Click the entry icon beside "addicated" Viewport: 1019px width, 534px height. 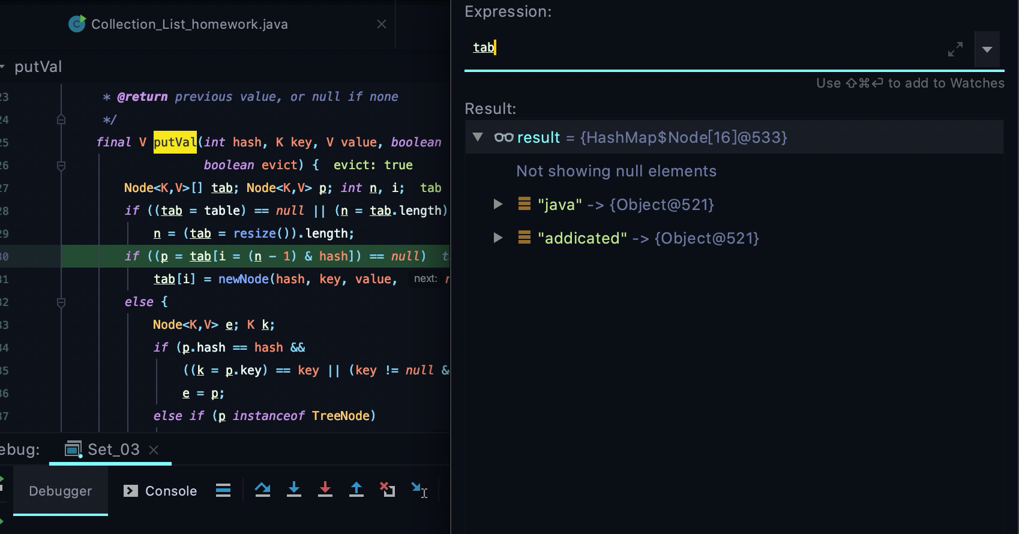(x=524, y=238)
